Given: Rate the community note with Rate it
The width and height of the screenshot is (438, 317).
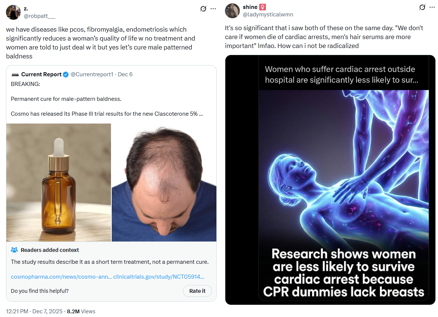Looking at the screenshot, I should 197,291.
